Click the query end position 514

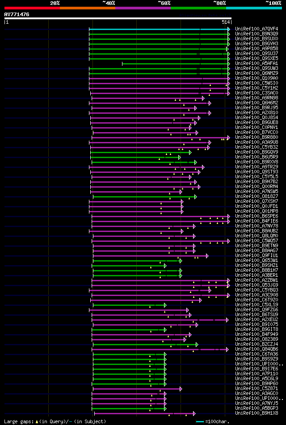click(226, 22)
